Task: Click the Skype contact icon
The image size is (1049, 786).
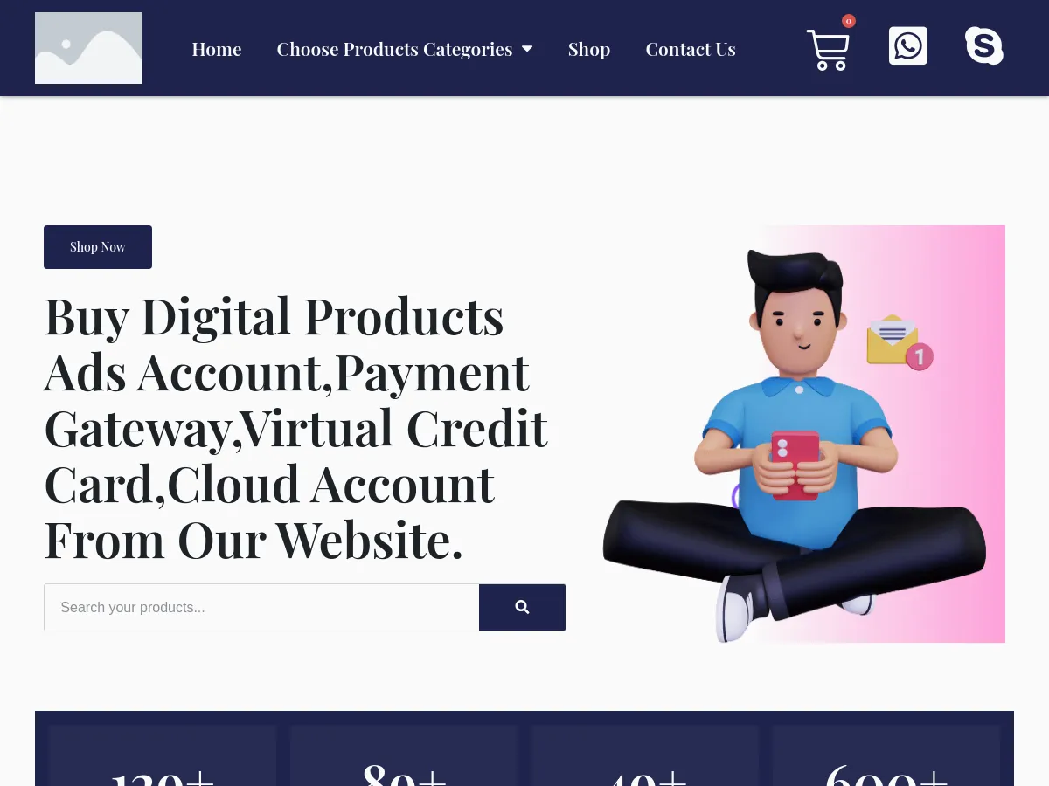Action: pyautogui.click(x=984, y=45)
